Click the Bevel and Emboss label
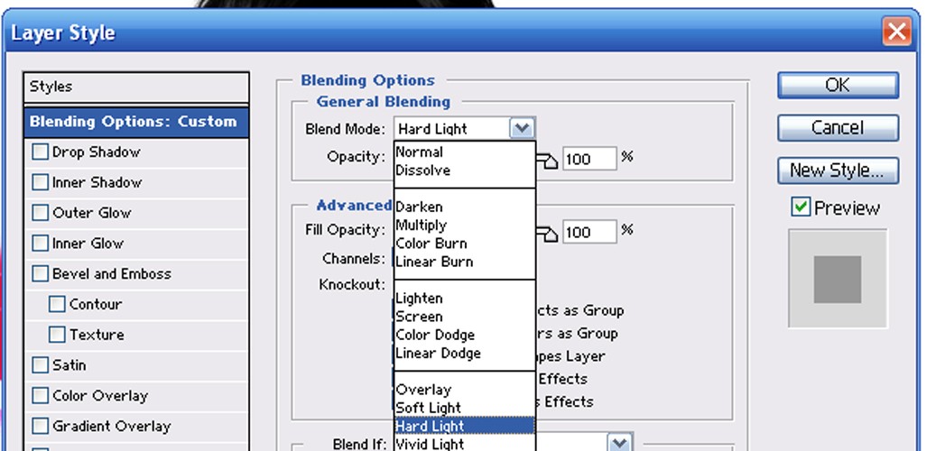Screen dimensions: 936x451 click(112, 274)
